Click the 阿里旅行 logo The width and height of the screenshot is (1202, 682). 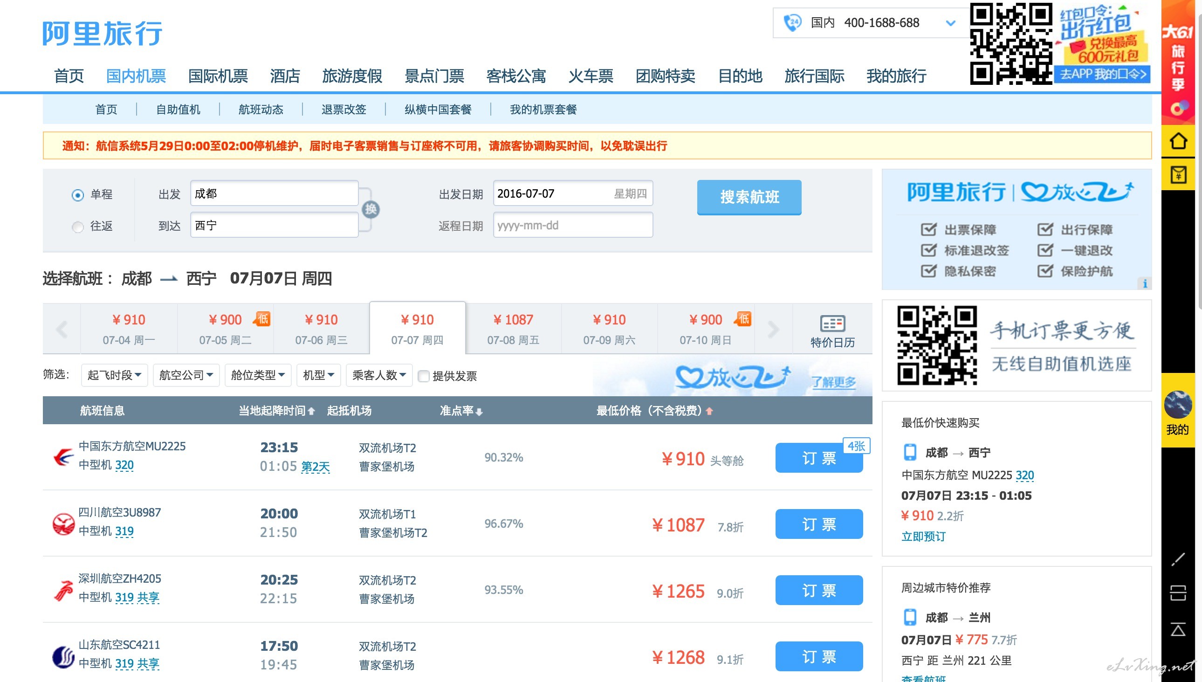point(103,33)
